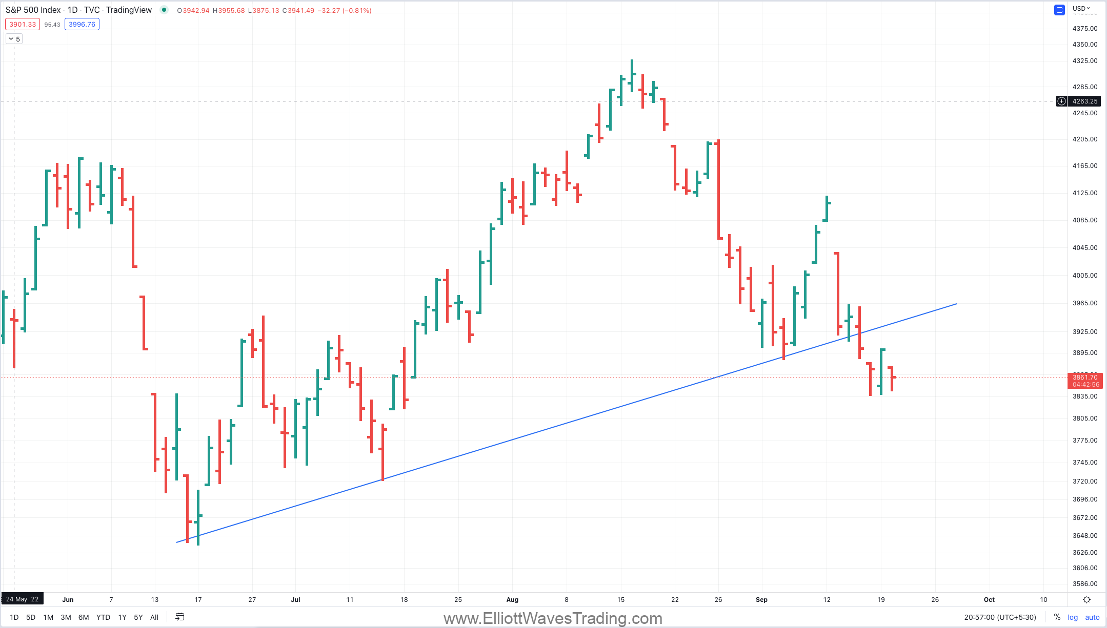The width and height of the screenshot is (1107, 628).
Task: Toggle log scale mode
Action: [1073, 617]
